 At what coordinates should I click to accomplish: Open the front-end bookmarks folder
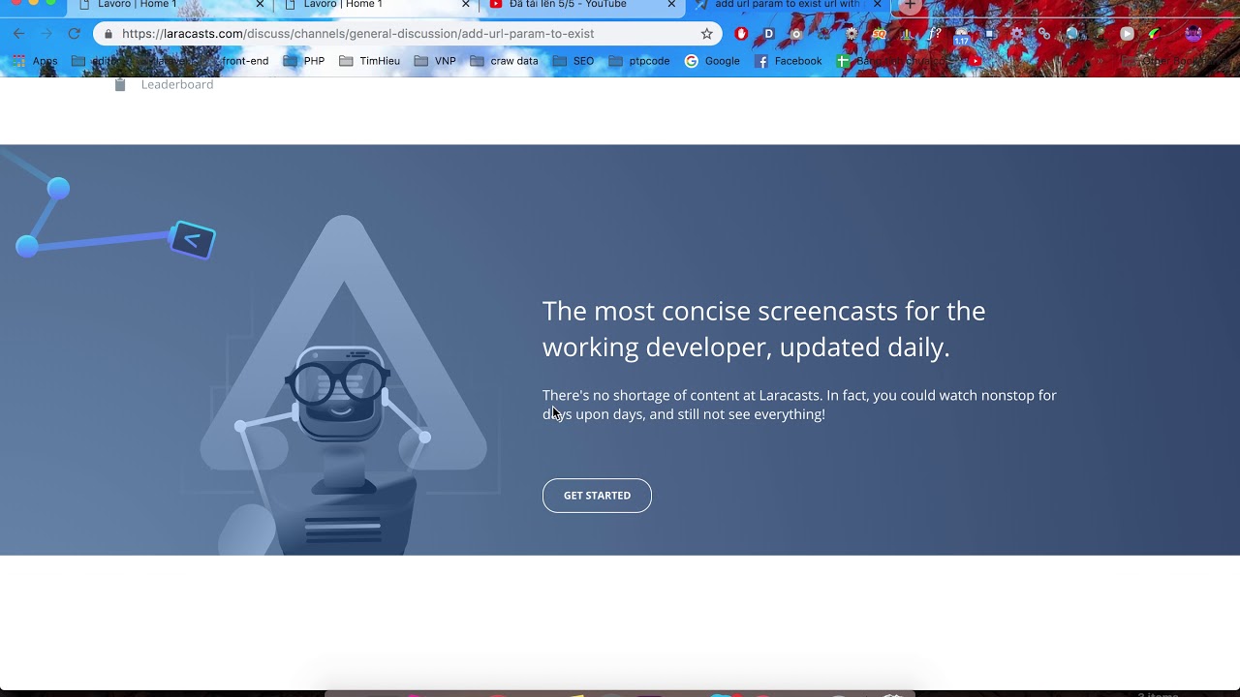click(235, 61)
